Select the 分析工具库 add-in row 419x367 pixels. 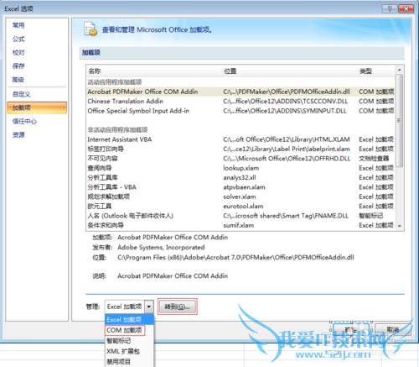(241, 177)
